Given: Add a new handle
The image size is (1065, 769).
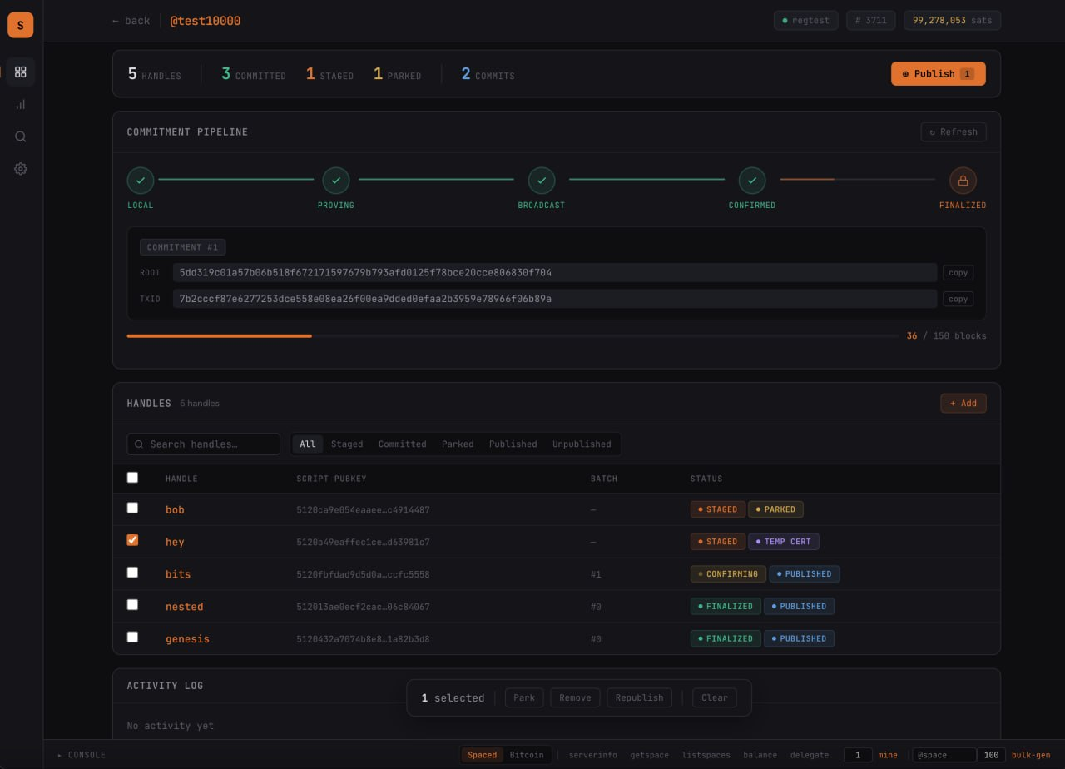Looking at the screenshot, I should 963,404.
